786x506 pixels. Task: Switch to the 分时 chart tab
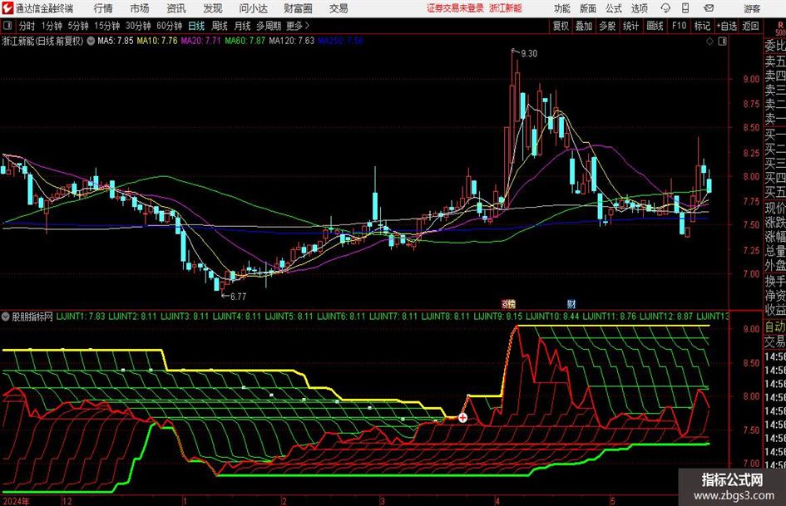point(27,26)
